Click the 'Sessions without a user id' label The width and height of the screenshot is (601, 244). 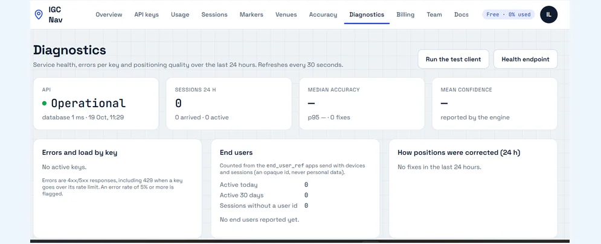pos(259,205)
